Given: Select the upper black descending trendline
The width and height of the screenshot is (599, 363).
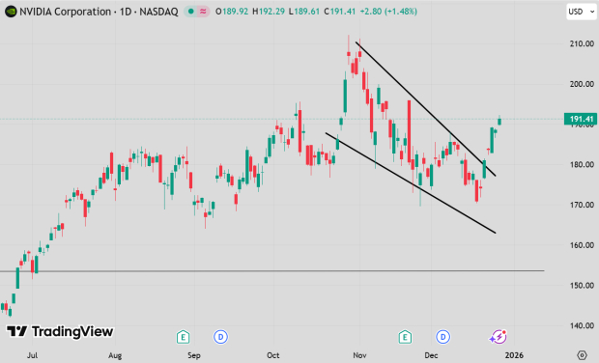Looking at the screenshot, I should click(x=425, y=109).
